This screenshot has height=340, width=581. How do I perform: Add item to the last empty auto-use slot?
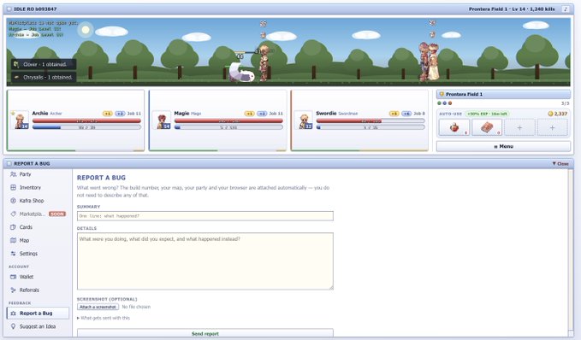point(552,127)
